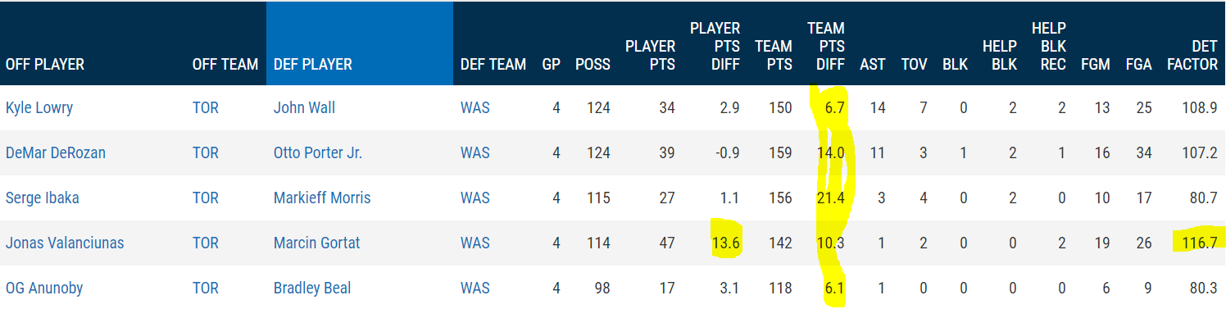Sort by DEF PLAYER column header
The height and width of the screenshot is (309, 1226).
pos(313,64)
